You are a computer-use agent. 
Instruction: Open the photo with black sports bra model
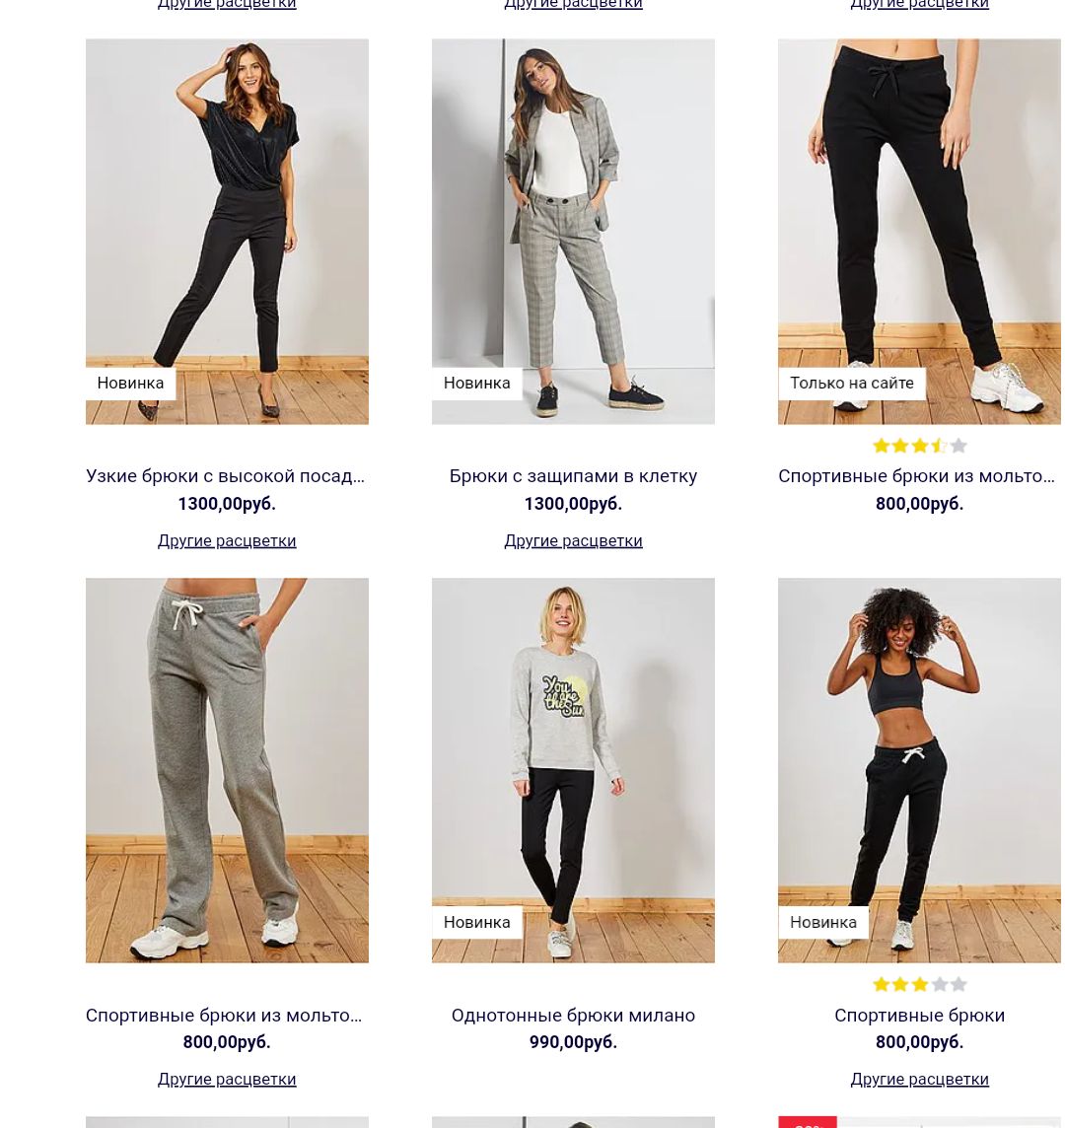(x=919, y=770)
